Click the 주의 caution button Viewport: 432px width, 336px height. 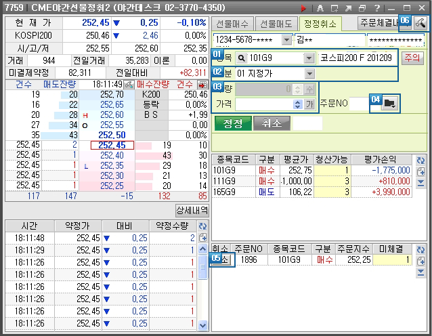click(411, 57)
